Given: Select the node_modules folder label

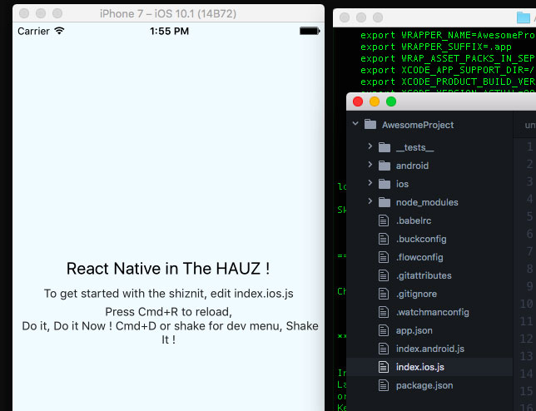Looking at the screenshot, I should pyautogui.click(x=427, y=202).
